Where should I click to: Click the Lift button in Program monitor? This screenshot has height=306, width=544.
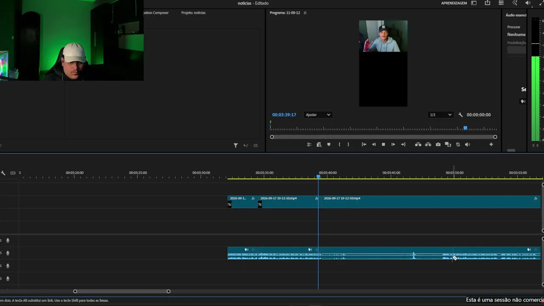(418, 144)
